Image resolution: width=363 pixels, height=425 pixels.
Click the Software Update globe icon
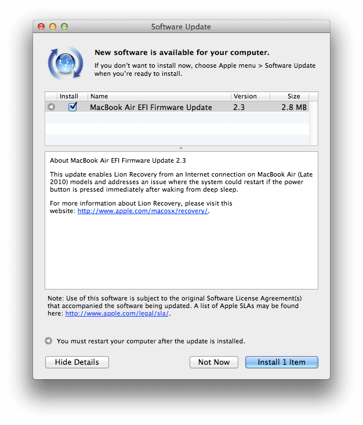66,63
